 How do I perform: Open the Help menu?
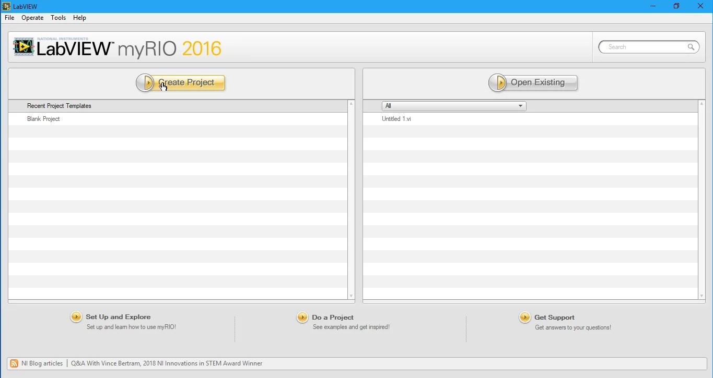79,18
